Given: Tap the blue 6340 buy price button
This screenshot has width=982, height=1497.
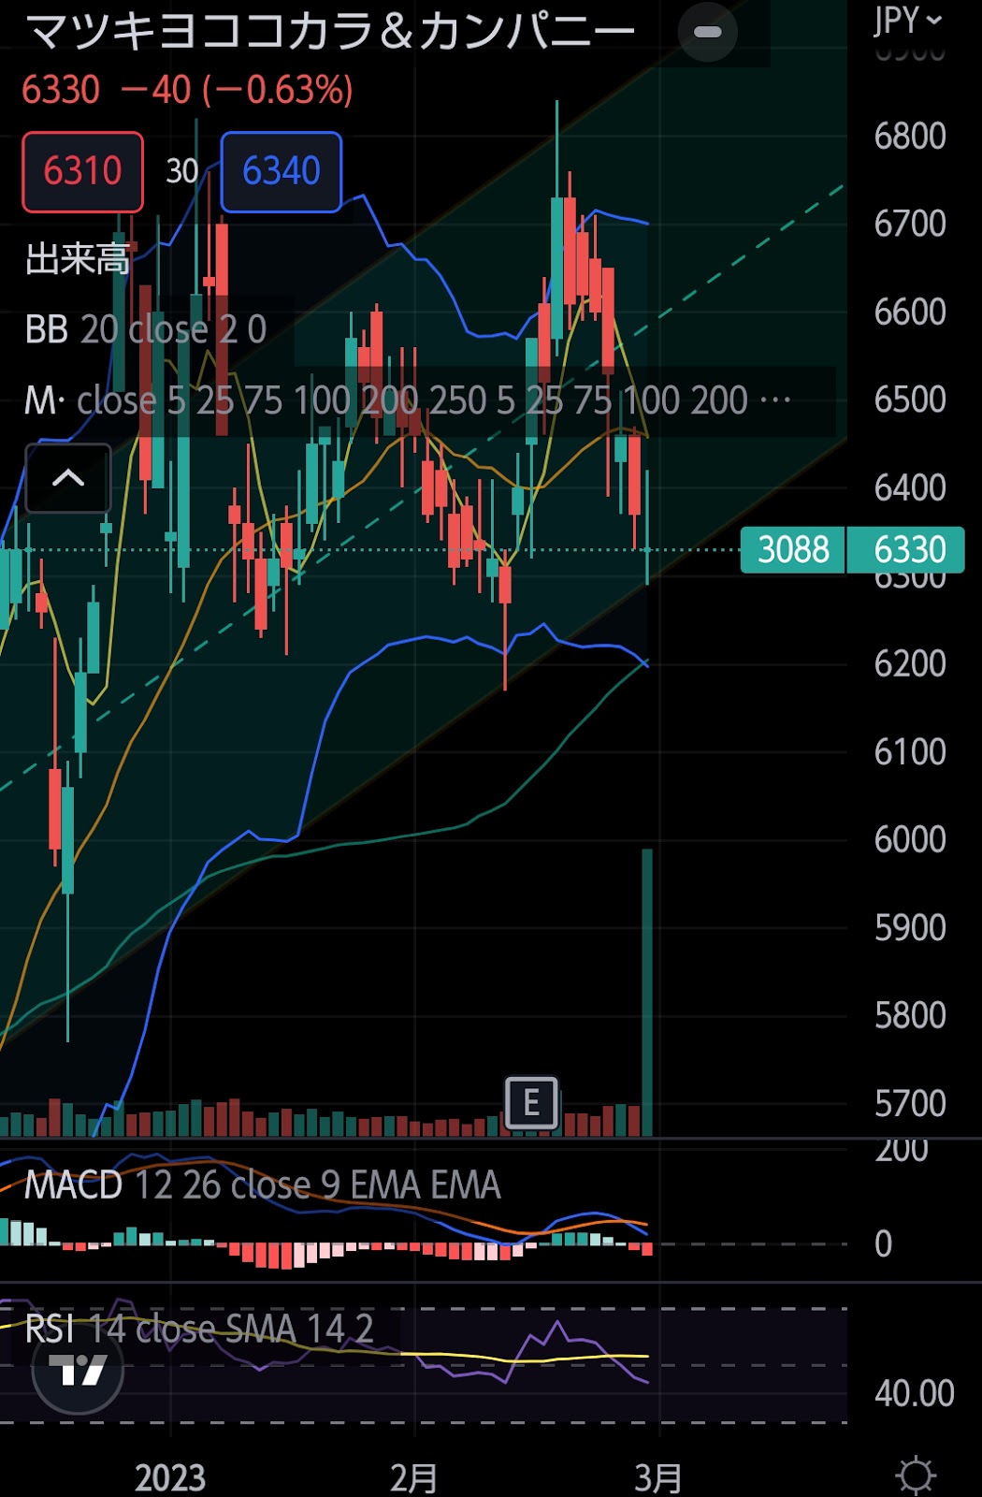Looking at the screenshot, I should (x=281, y=171).
